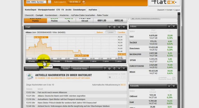Open the Börsennews tab
The width and height of the screenshot is (199, 108).
click(x=31, y=68)
